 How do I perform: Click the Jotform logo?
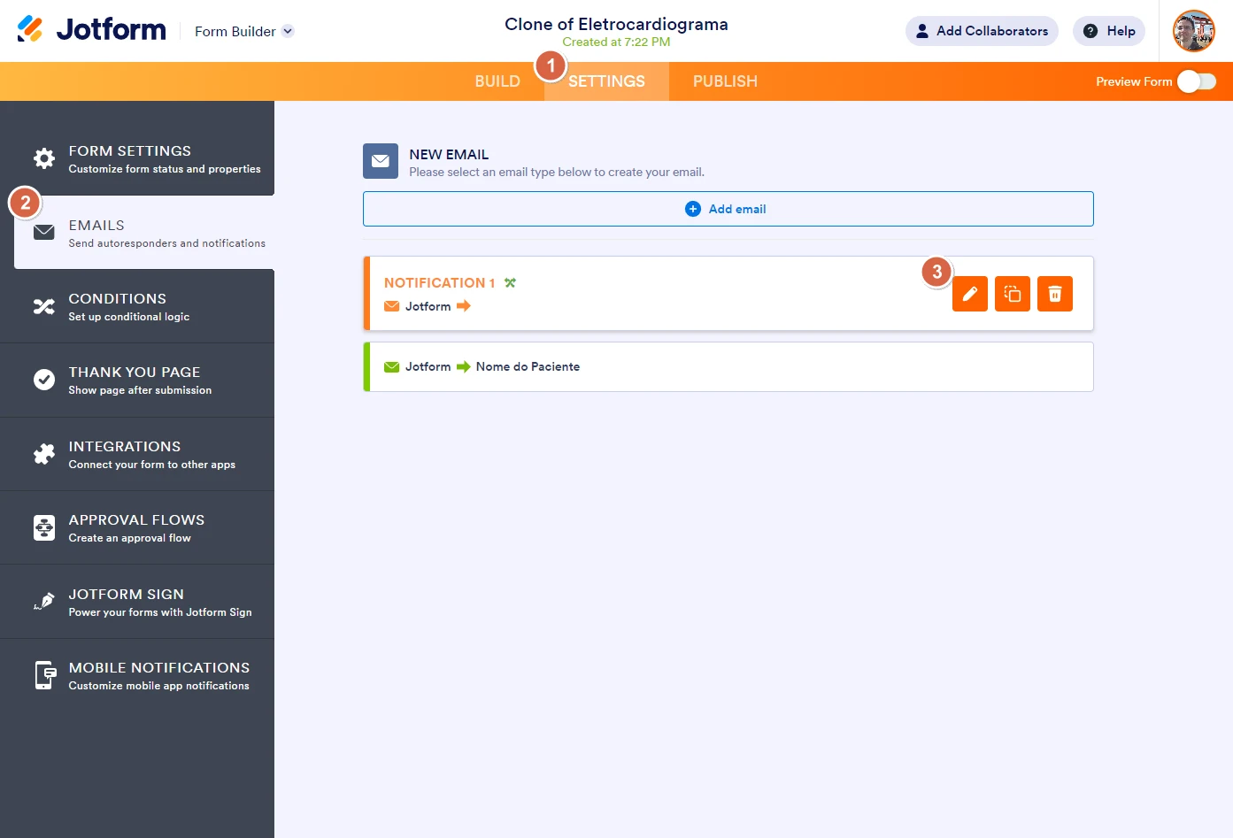[92, 30]
